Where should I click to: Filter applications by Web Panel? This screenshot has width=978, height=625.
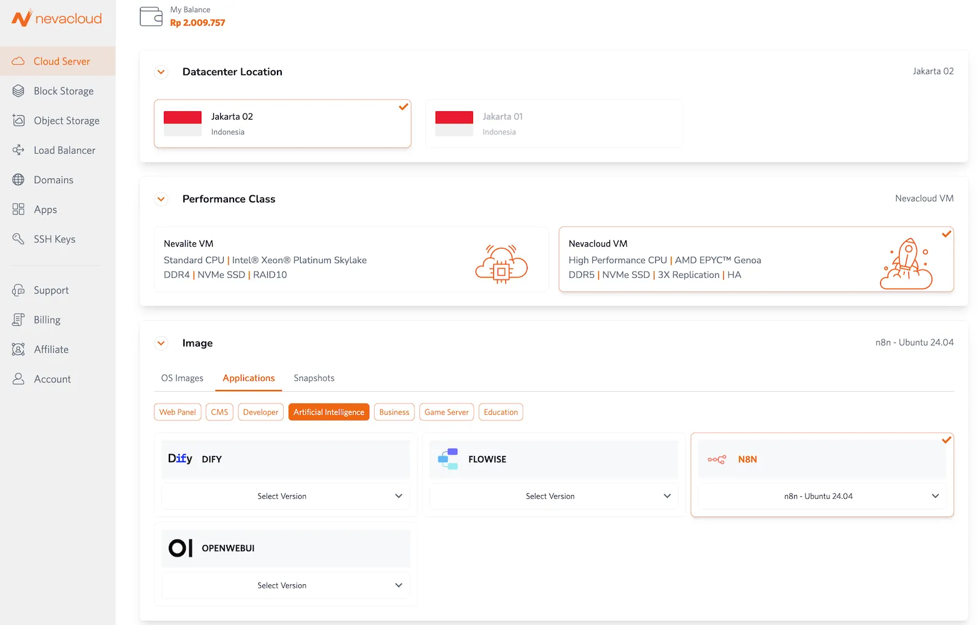click(x=177, y=412)
